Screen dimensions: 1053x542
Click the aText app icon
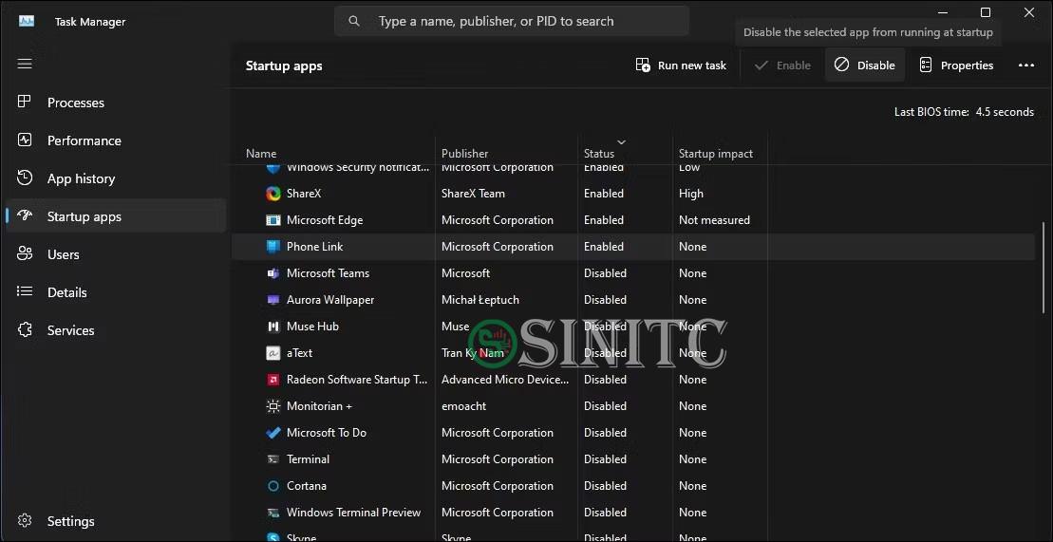273,352
